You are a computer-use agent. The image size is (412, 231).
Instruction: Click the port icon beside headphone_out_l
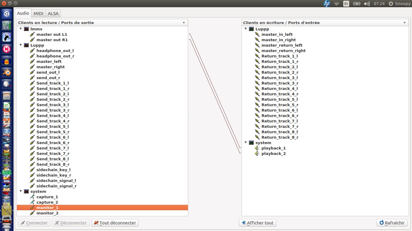tap(32, 51)
